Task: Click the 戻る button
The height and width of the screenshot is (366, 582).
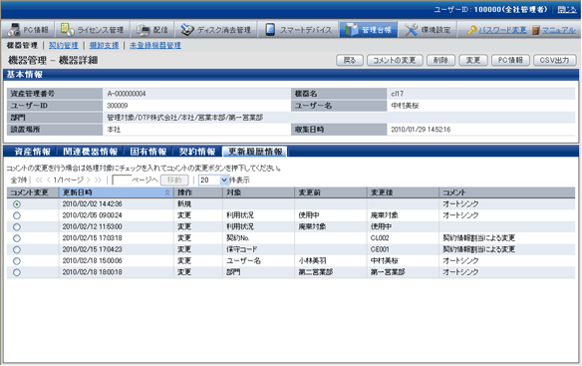Action: click(349, 60)
